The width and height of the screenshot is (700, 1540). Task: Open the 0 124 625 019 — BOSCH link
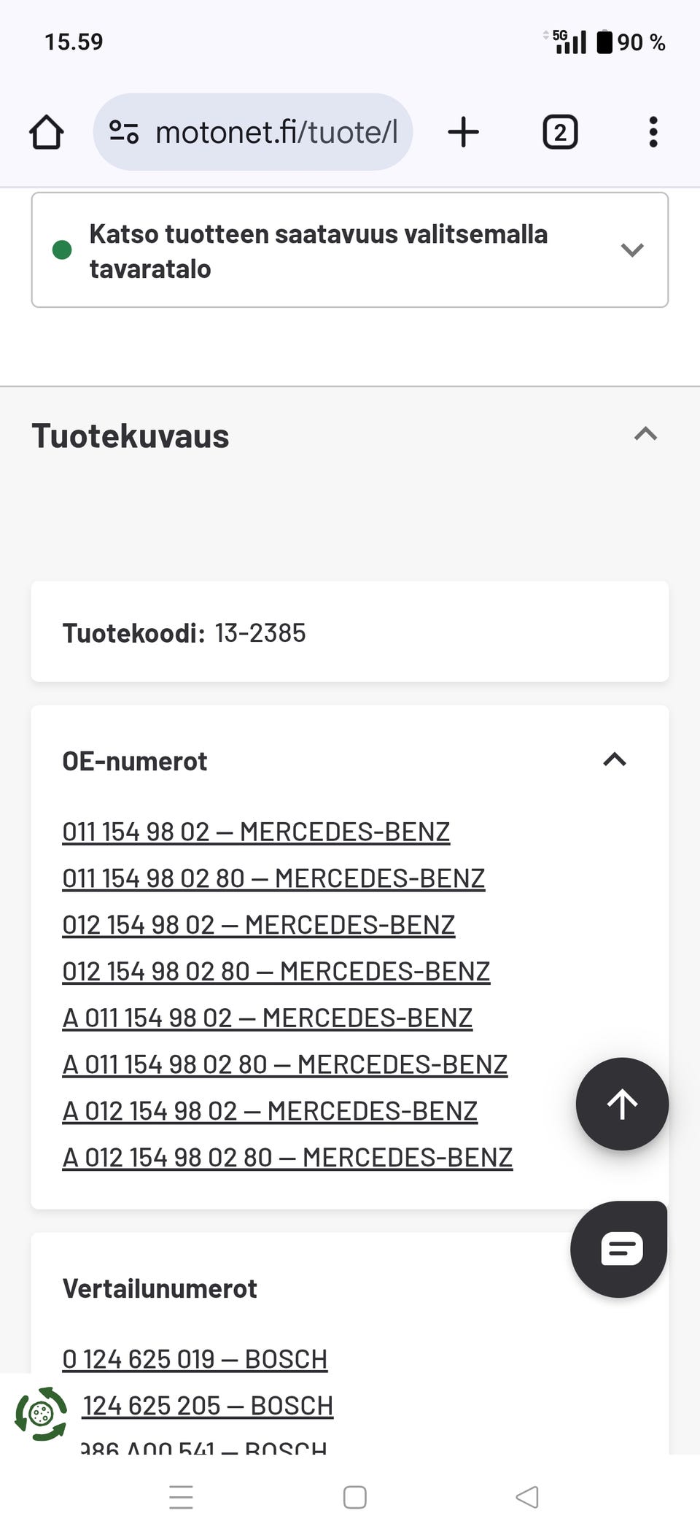(195, 1359)
